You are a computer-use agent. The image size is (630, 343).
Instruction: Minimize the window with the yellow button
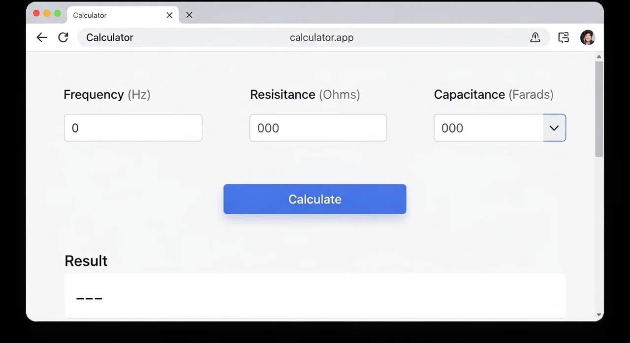pyautogui.click(x=47, y=14)
